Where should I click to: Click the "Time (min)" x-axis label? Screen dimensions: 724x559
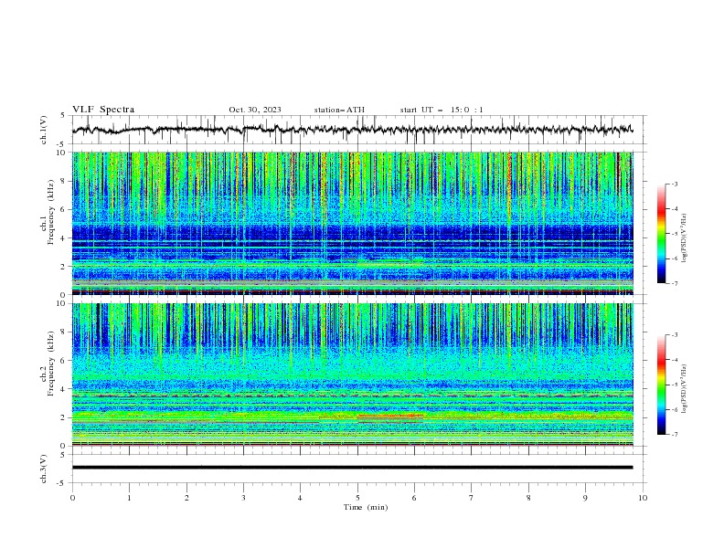point(366,507)
